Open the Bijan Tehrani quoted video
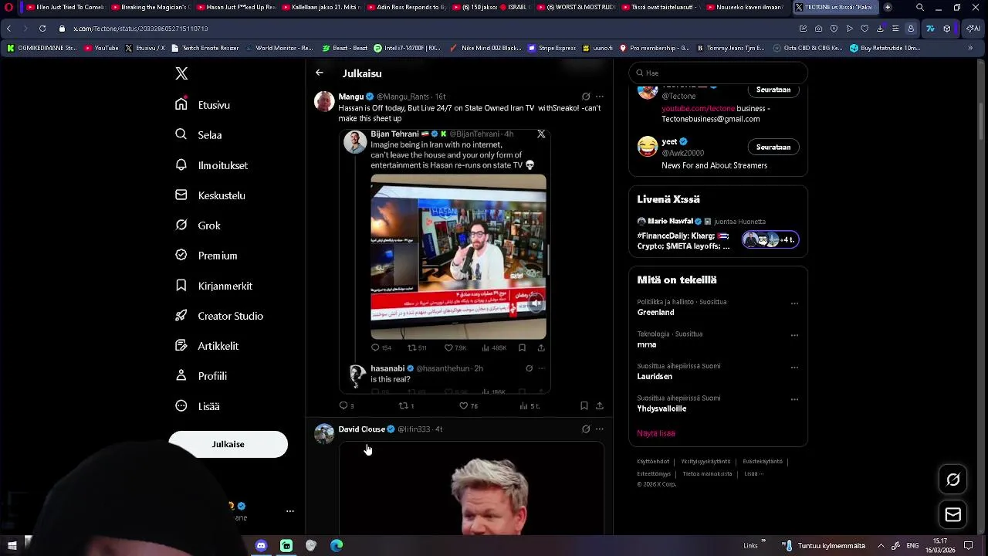 point(458,256)
